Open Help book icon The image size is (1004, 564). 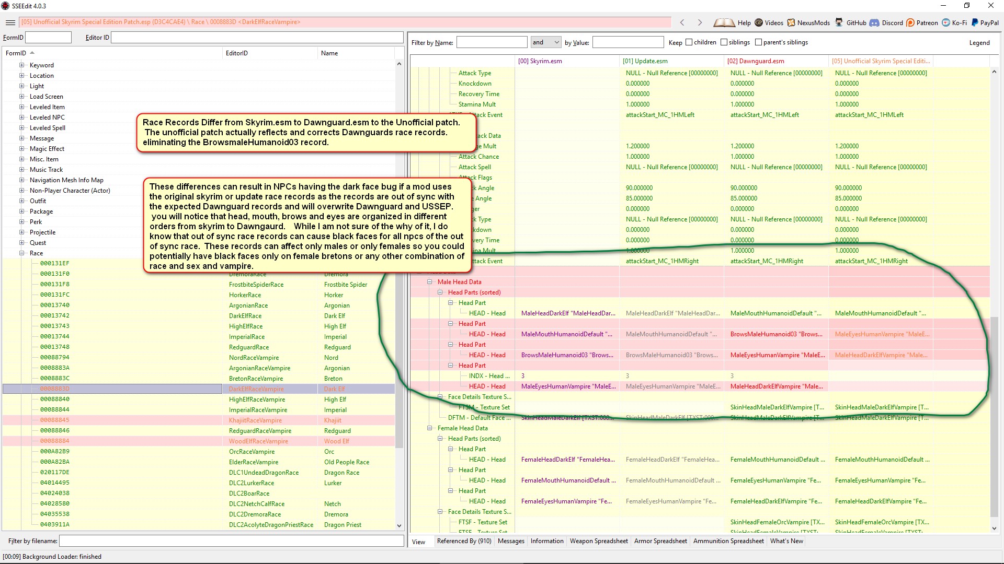724,22
